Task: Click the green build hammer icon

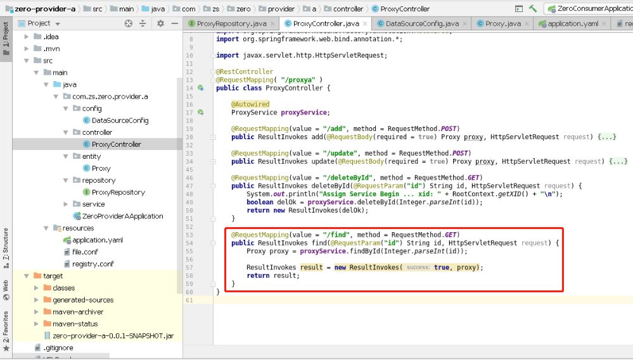Action: click(x=533, y=8)
